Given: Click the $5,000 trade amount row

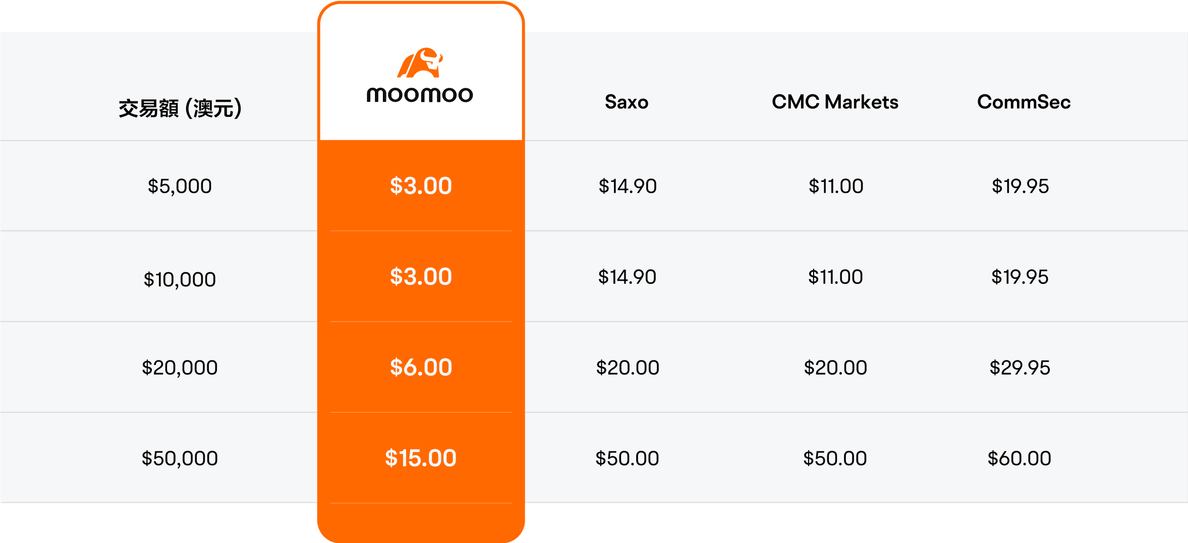Looking at the screenshot, I should point(180,186).
